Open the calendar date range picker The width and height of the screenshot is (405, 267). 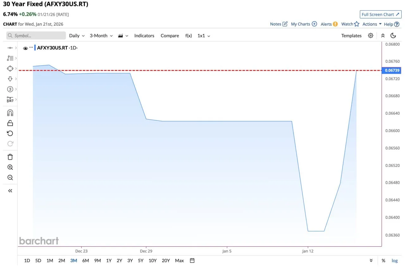[192, 260]
